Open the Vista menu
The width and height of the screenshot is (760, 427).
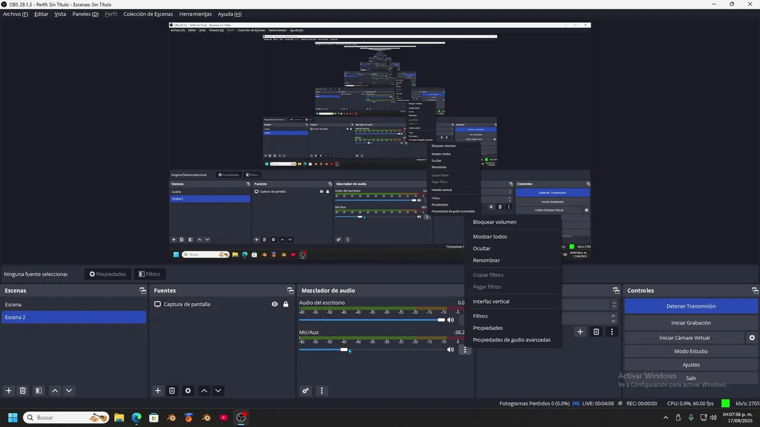click(x=60, y=14)
